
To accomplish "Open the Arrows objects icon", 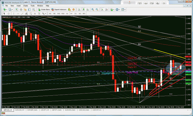I will [43, 14].
